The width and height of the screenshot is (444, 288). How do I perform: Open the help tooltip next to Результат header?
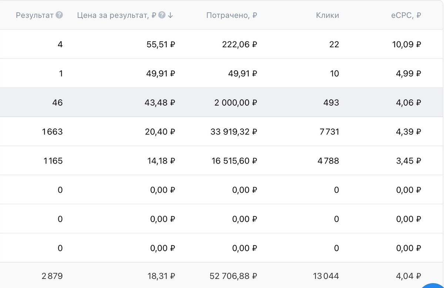pos(59,15)
